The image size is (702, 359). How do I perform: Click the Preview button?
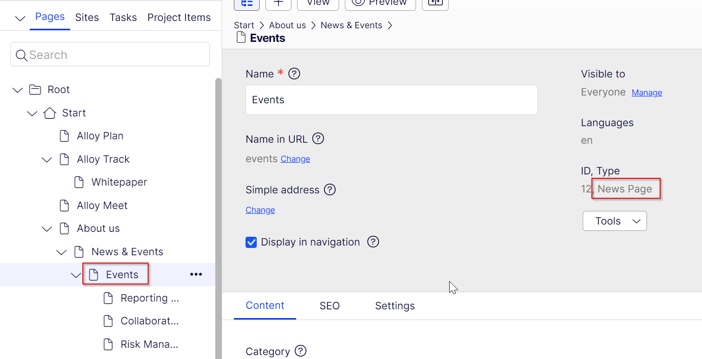click(x=380, y=3)
